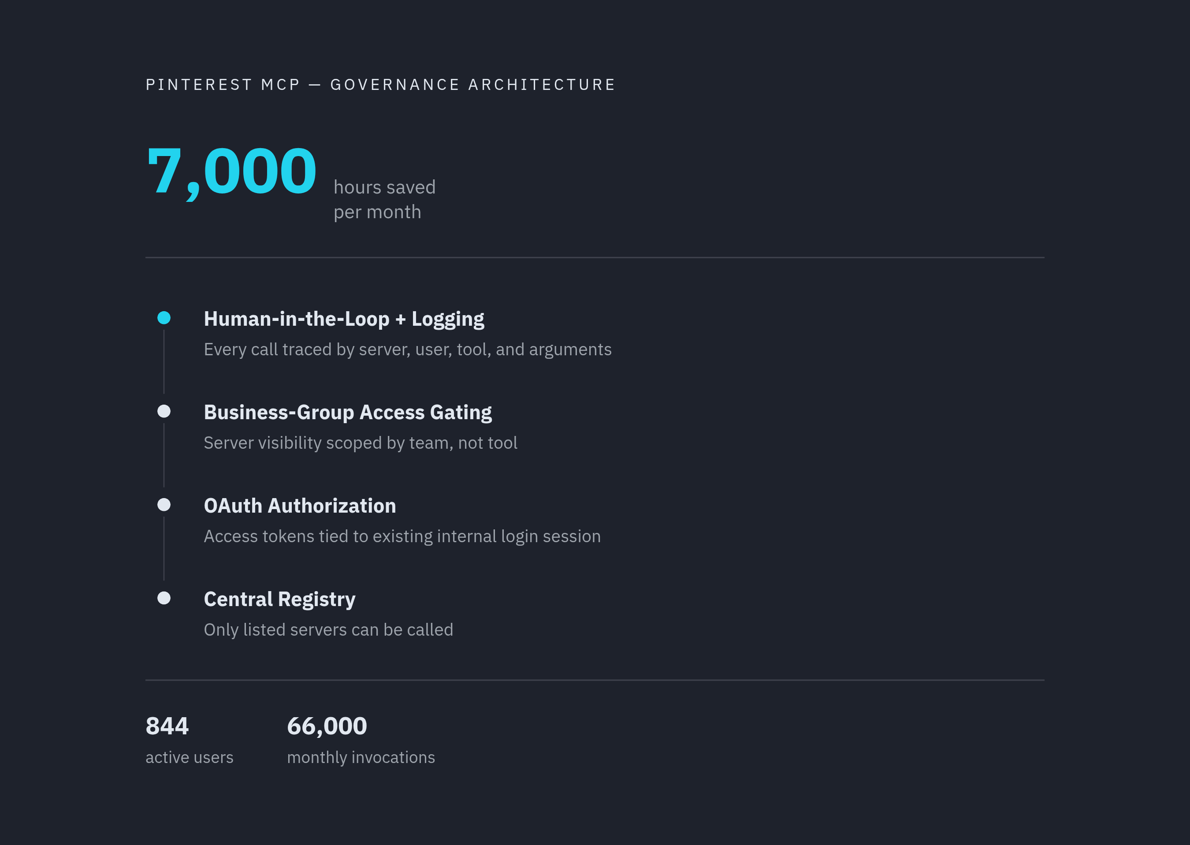1190x845 pixels.
Task: Click 'Server visibility scoped by team, not tool'
Action: click(361, 443)
